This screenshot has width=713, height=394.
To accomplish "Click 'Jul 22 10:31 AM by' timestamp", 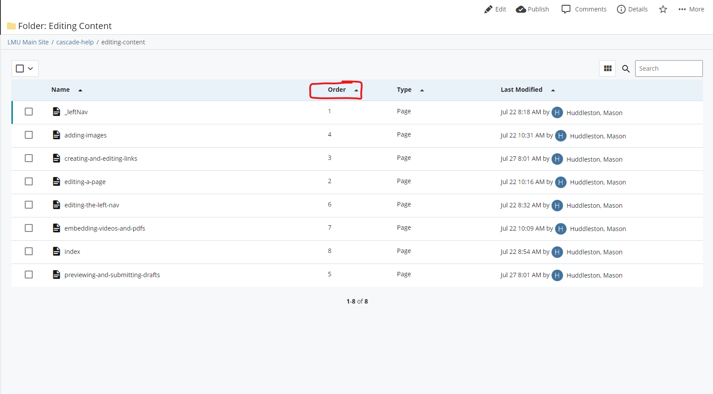I will pyautogui.click(x=527, y=135).
